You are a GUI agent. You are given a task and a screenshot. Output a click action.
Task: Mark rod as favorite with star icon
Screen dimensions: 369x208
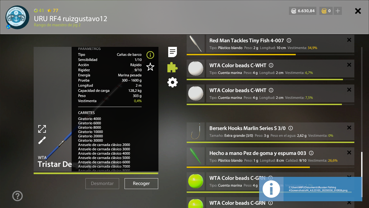(150, 67)
